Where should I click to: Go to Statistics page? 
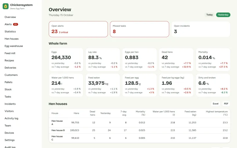(x=10, y=32)
